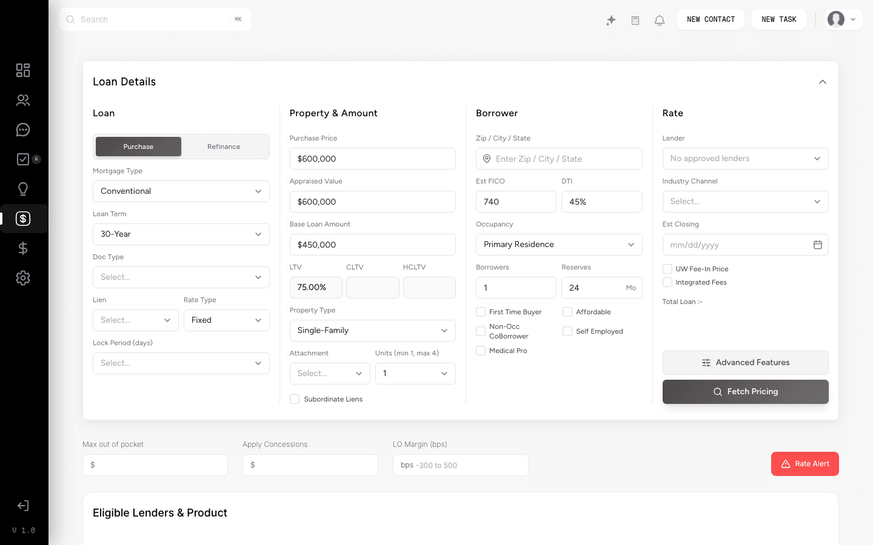Click the Zip / City / State field

pos(559,159)
